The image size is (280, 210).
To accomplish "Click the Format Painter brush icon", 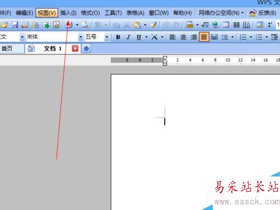I will point(153,25).
